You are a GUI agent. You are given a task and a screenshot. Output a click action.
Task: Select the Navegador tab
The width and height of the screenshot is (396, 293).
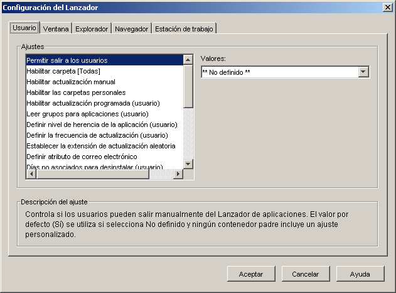coord(132,29)
